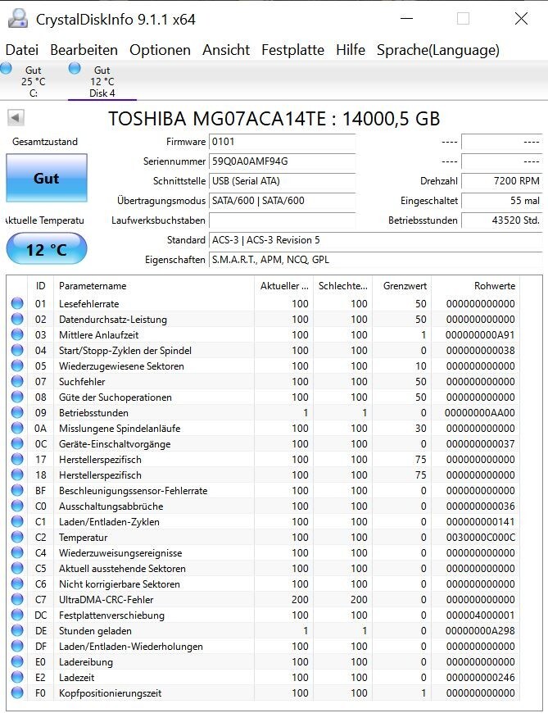Click status icon of Mittlere Anlaufzeit row
548x713 pixels.
coord(17,334)
